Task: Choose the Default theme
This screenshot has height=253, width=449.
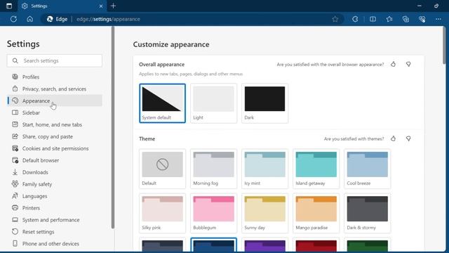Action: (x=162, y=169)
